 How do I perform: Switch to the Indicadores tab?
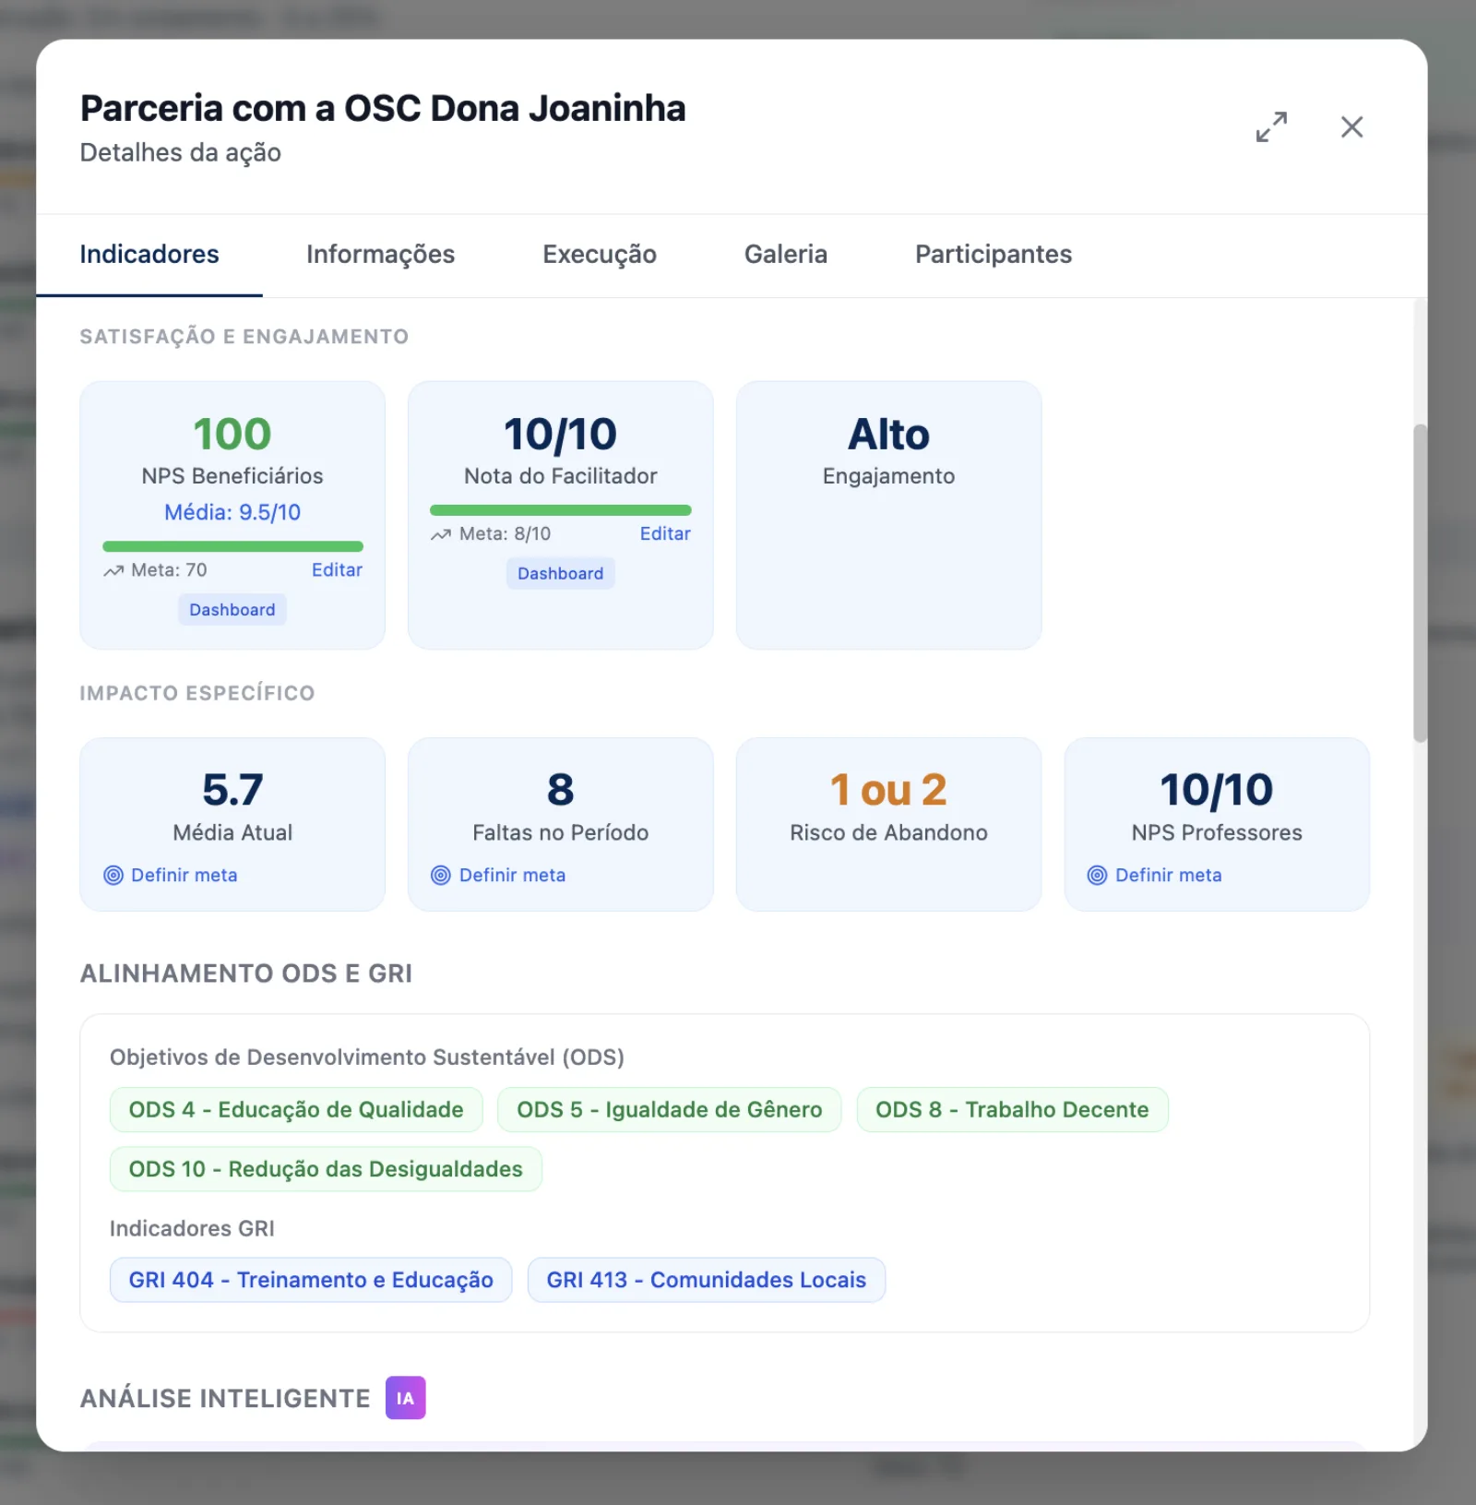pyautogui.click(x=149, y=255)
